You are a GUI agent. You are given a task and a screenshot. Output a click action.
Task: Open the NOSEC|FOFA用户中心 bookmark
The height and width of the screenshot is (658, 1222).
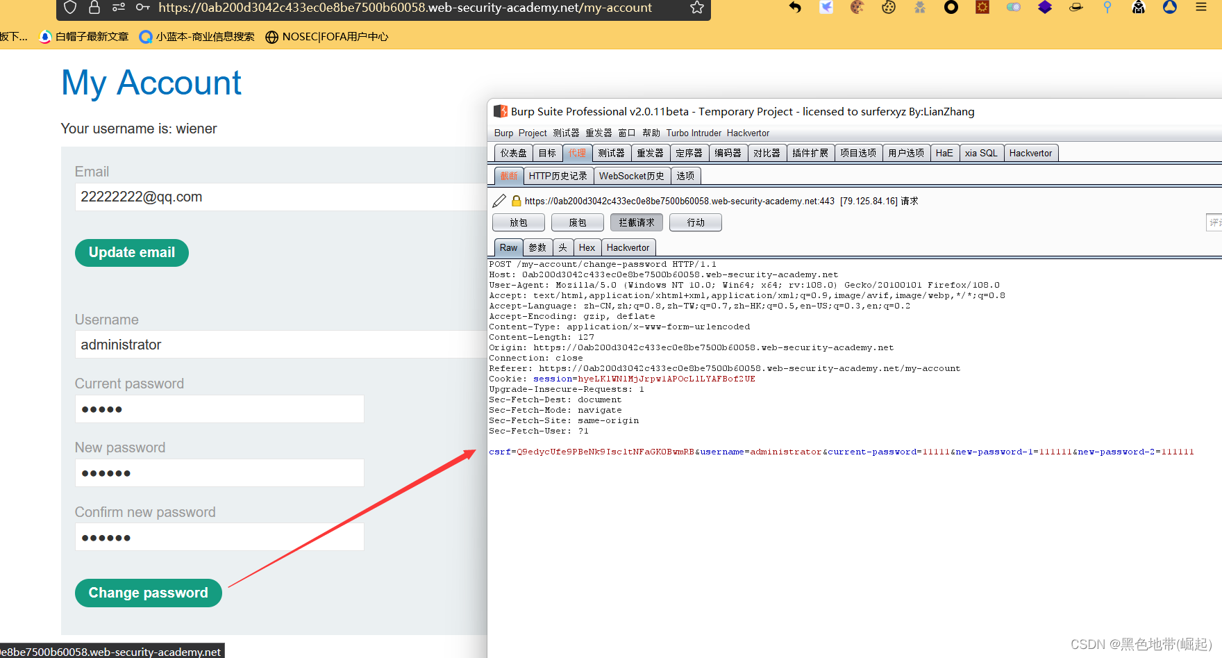327,37
